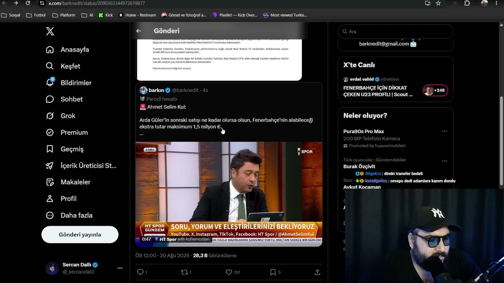This screenshot has width=504, height=283.
Task: Go back in the browser
Action: pyautogui.click(x=4, y=3)
